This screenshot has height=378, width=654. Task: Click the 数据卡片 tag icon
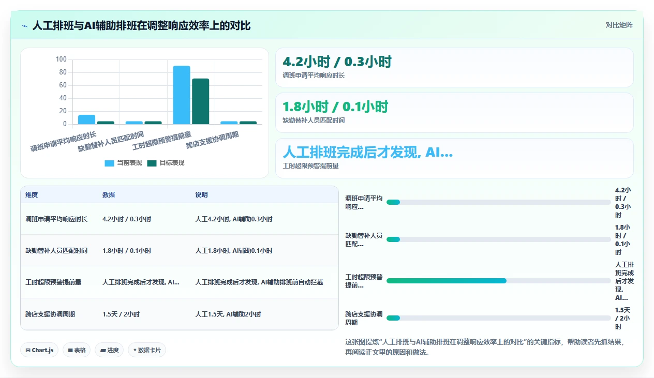(x=135, y=350)
